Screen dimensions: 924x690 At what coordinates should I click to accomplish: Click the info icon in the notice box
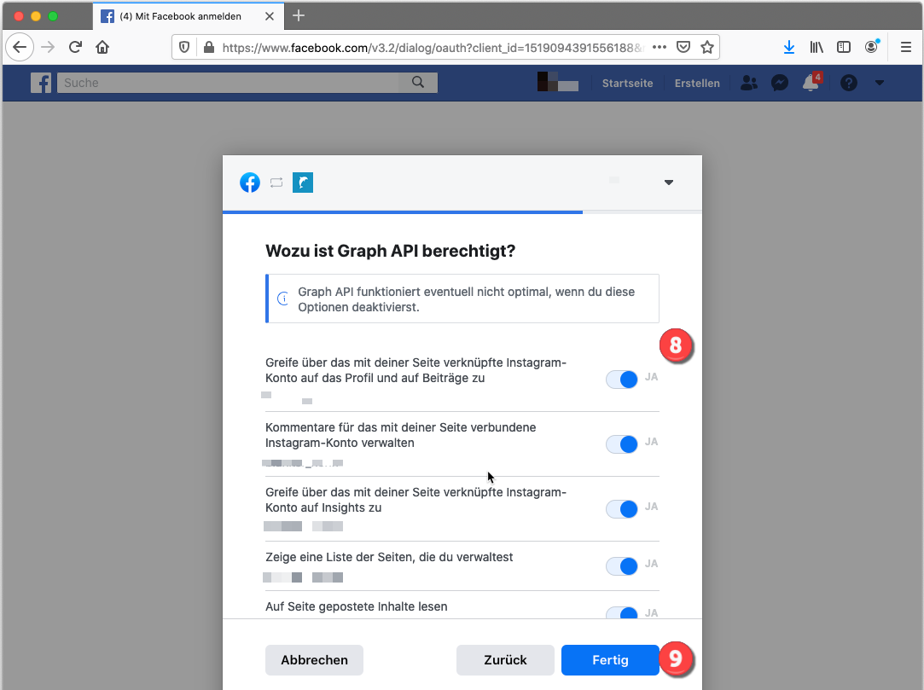point(283,299)
